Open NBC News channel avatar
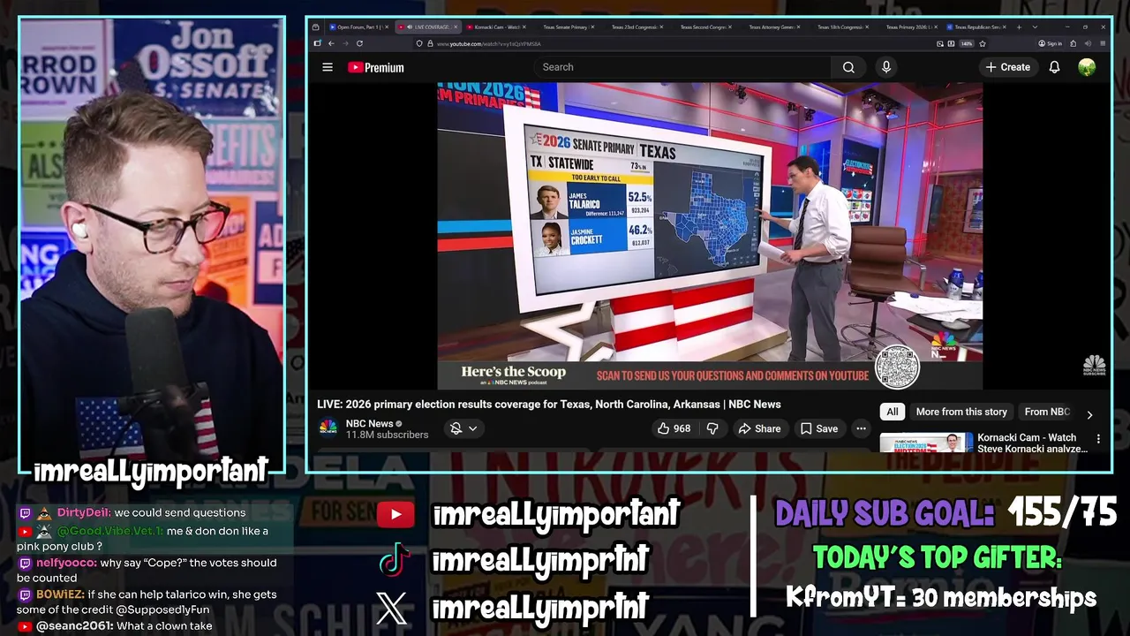The image size is (1130, 636). (x=328, y=428)
